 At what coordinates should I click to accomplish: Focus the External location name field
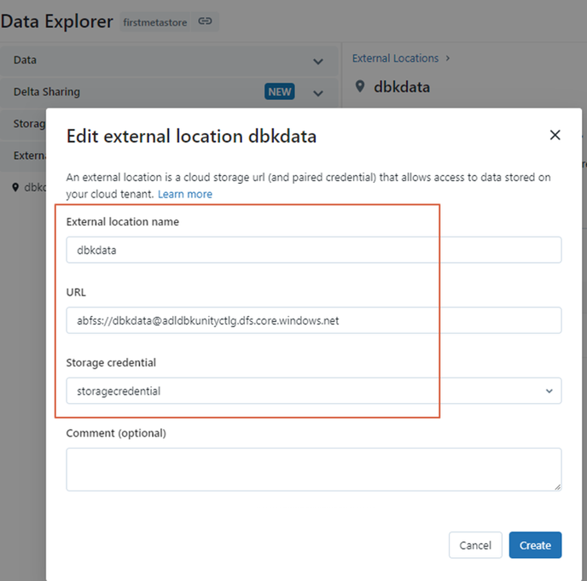pos(314,249)
